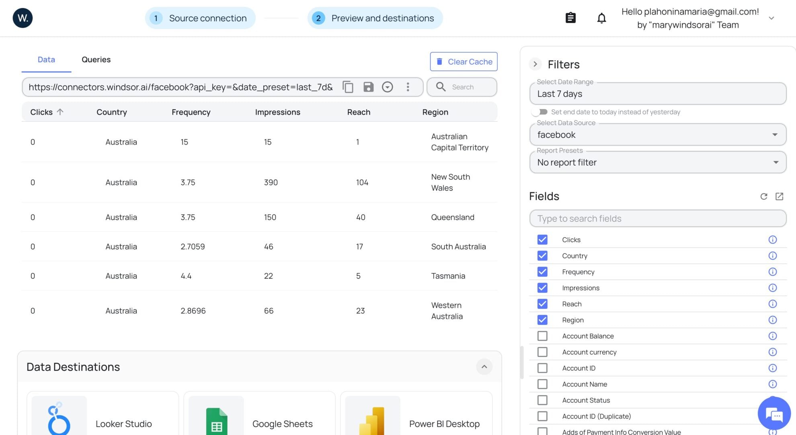Screen dimensions: 796x435
Task: Open the Report Presets dropdown
Action: pyautogui.click(x=658, y=162)
